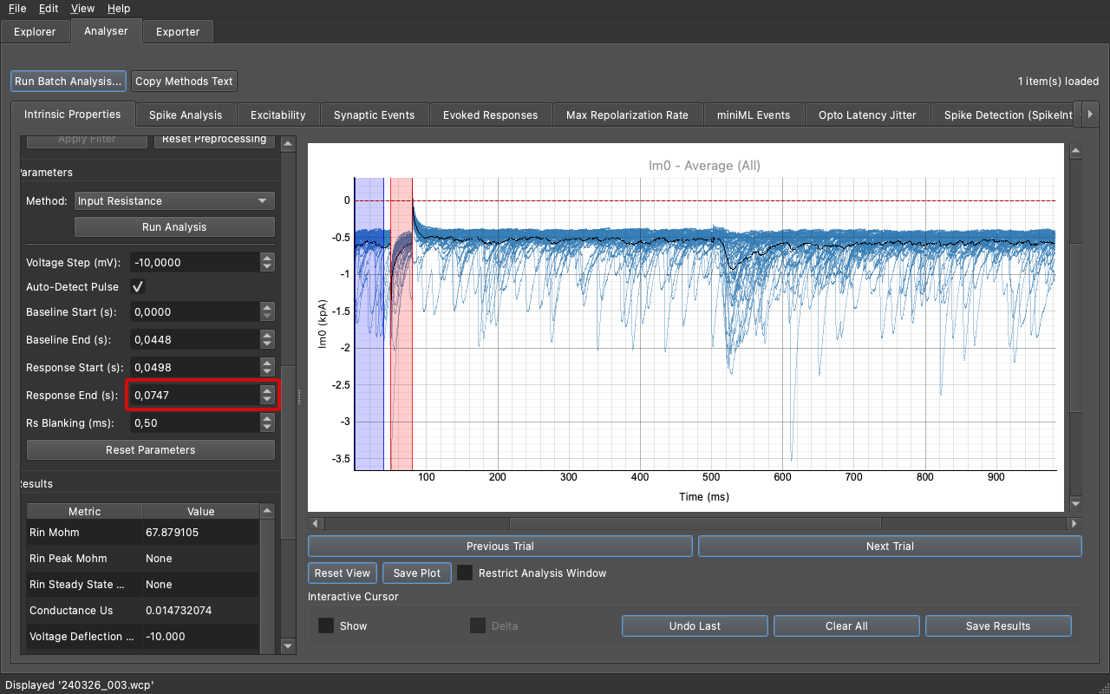Viewport: 1110px width, 694px height.
Task: Open the Max Repolarization Rate tab
Action: click(627, 115)
